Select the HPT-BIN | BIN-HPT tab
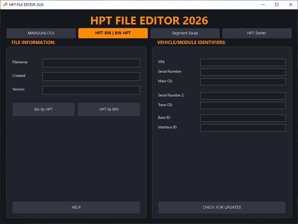This screenshot has width=298, height=224. (x=113, y=33)
